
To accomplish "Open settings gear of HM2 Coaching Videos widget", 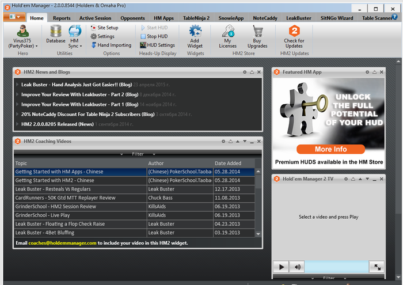I will (223, 141).
